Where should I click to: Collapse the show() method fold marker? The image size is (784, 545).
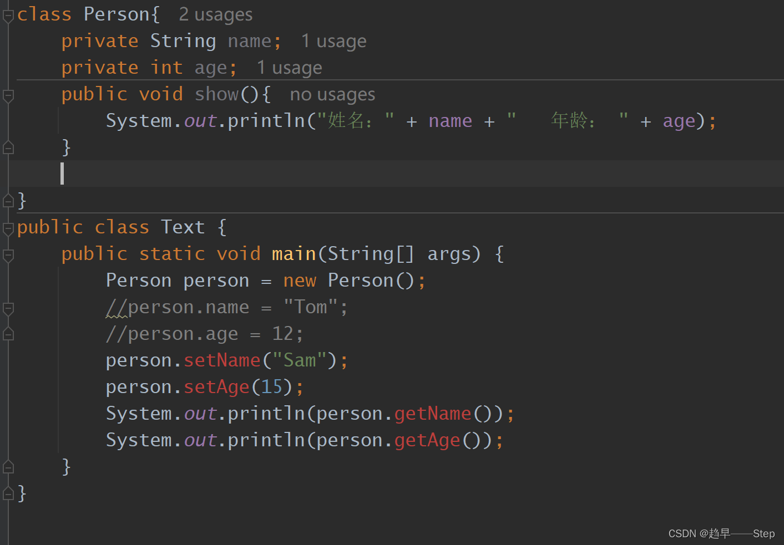click(8, 96)
